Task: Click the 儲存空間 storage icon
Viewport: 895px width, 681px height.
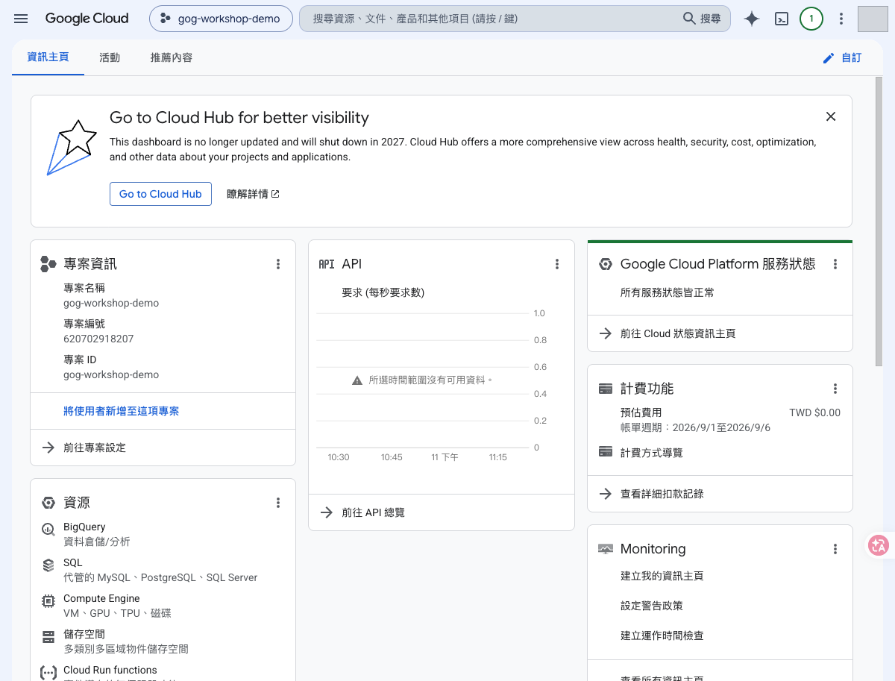Action: 48,637
